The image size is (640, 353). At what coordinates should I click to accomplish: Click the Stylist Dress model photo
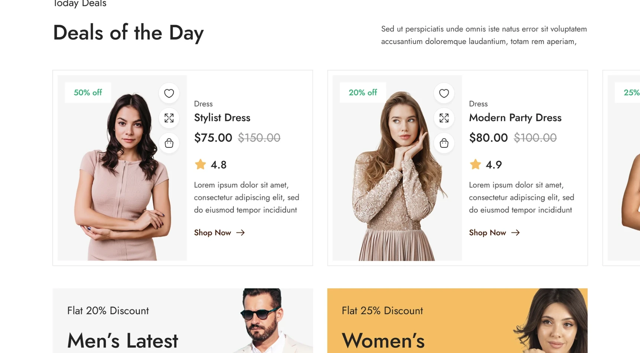coord(123,178)
